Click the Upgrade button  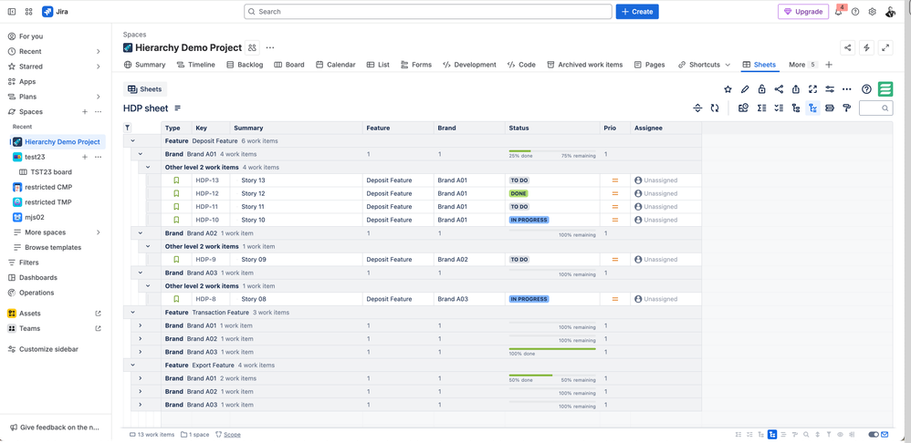803,12
